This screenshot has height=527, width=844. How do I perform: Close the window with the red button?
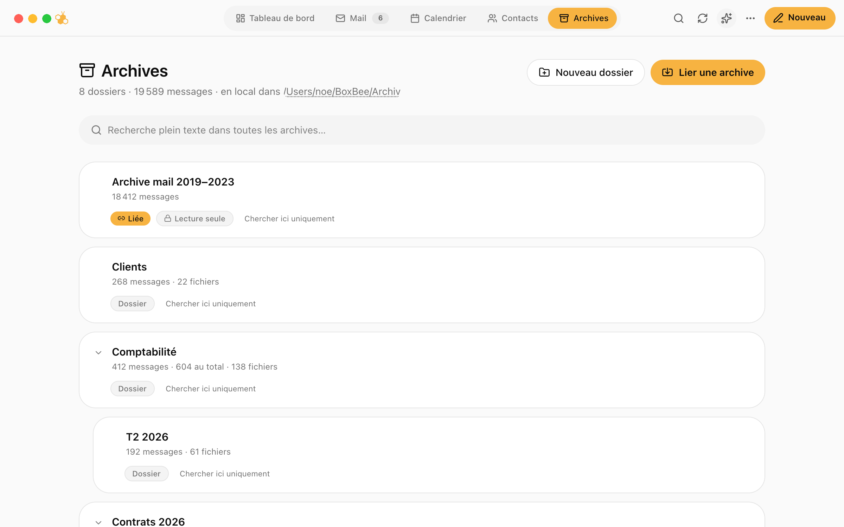click(19, 18)
